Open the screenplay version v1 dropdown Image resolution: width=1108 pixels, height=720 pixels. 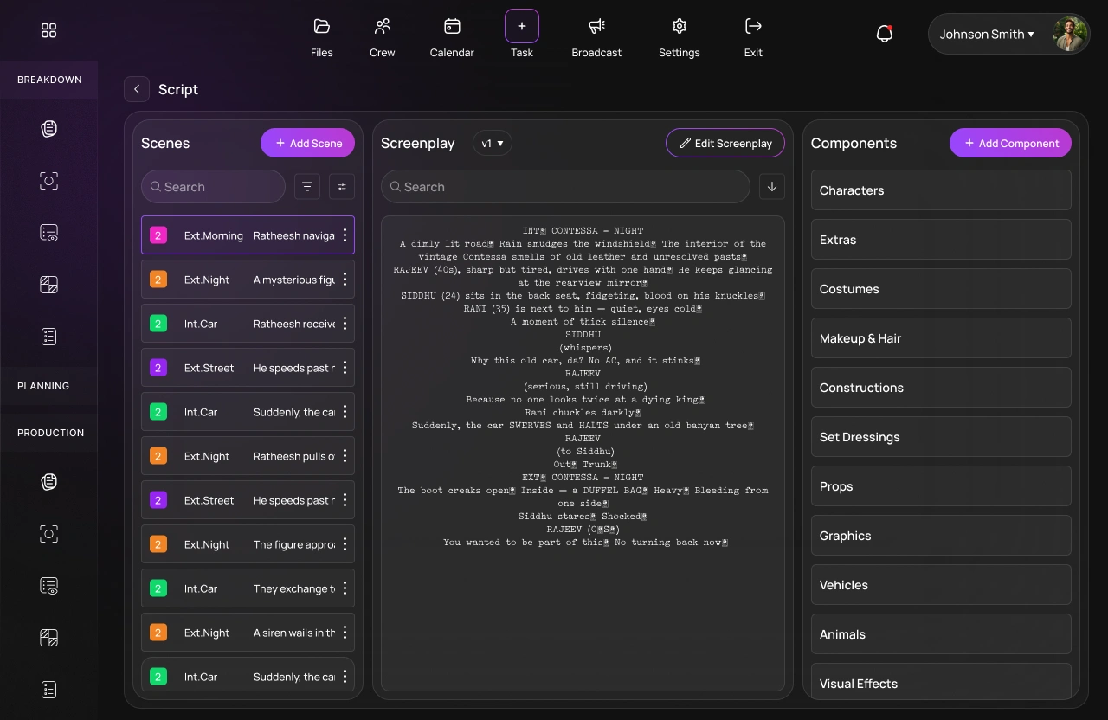coord(493,143)
